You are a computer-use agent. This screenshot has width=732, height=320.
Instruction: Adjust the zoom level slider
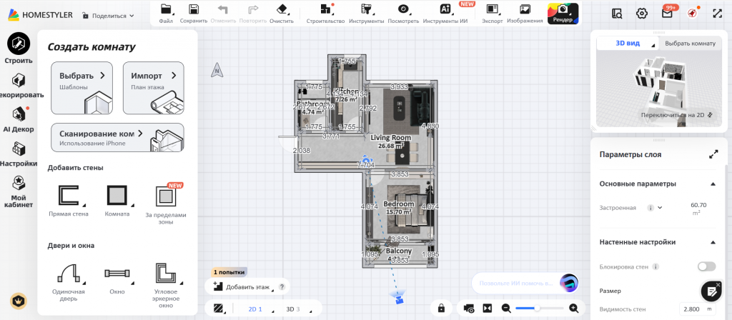(538, 308)
